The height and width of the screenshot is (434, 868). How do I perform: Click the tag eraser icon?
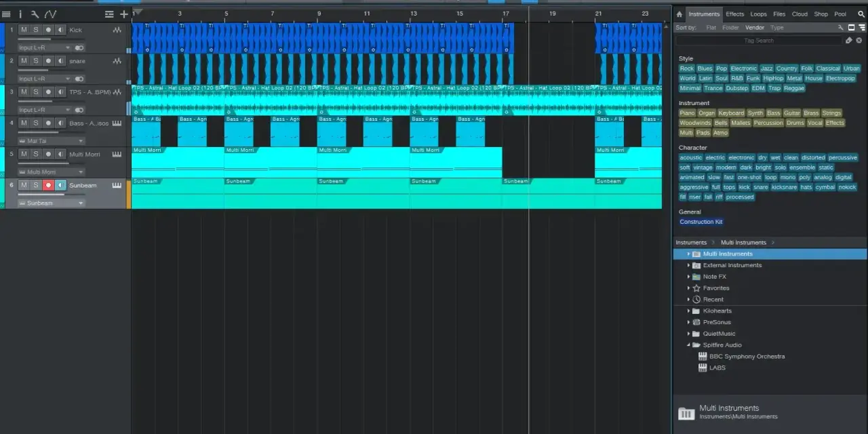(848, 41)
